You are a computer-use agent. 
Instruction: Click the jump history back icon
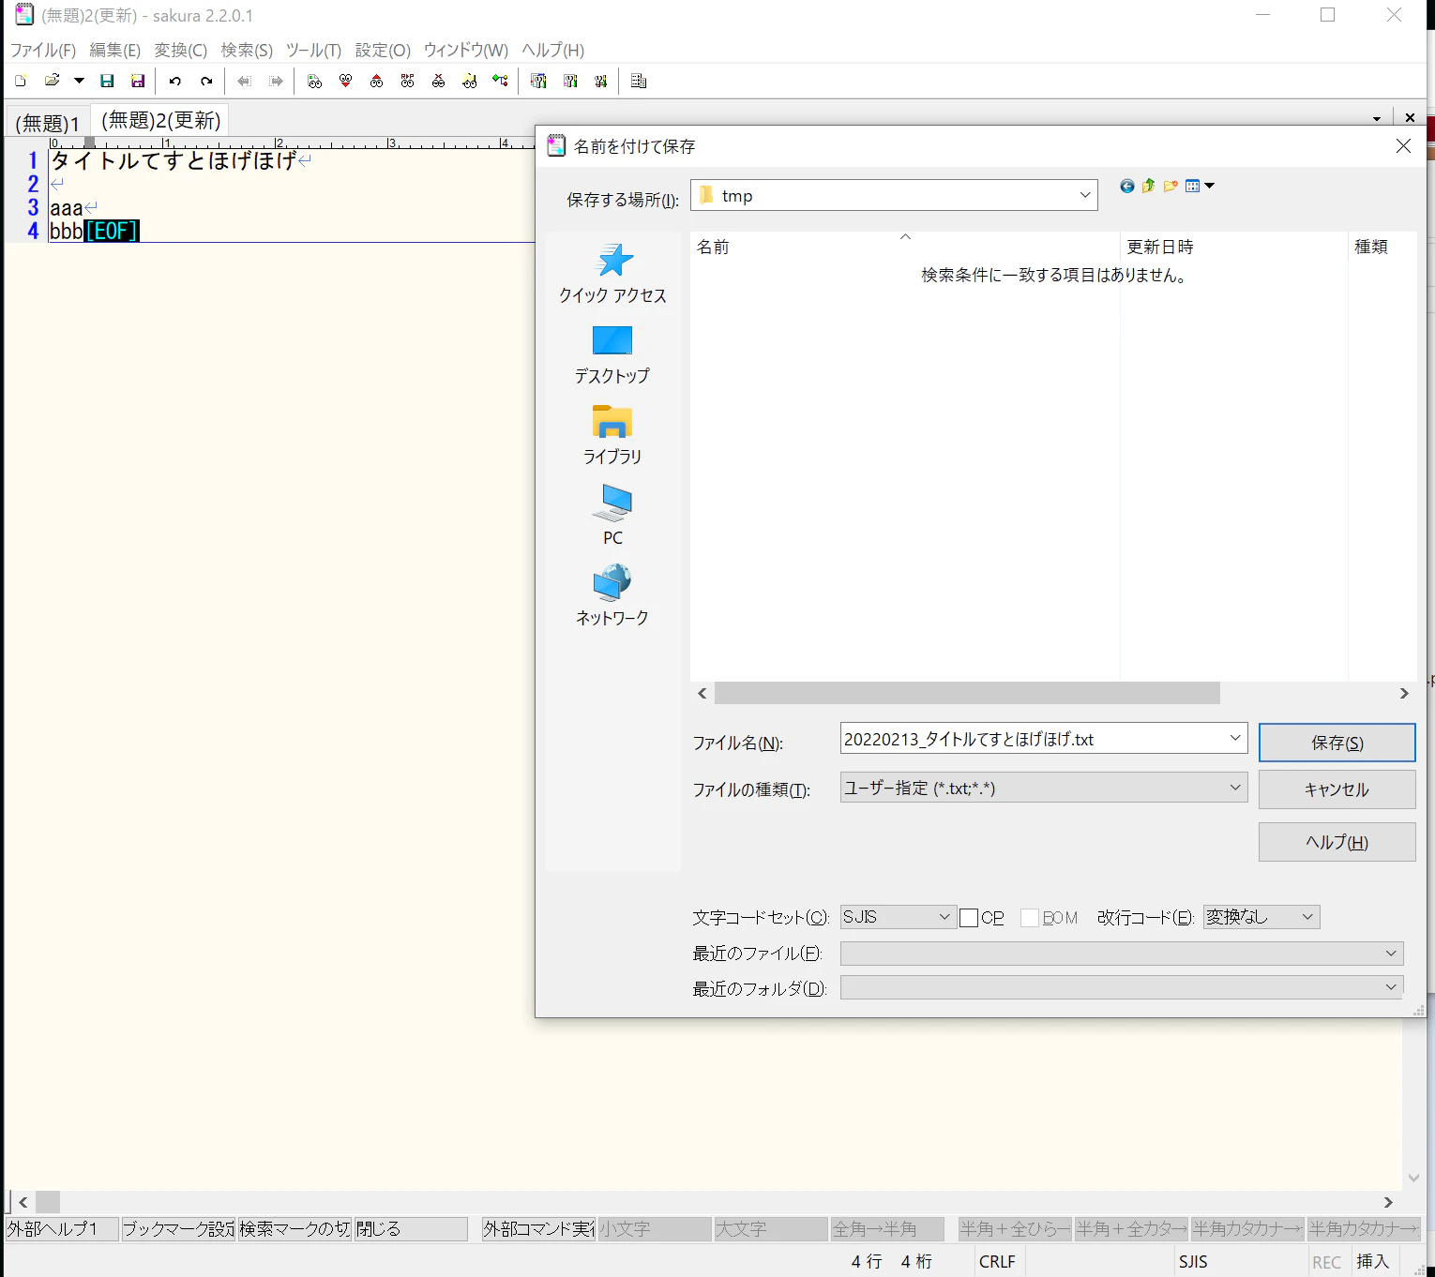pos(244,82)
